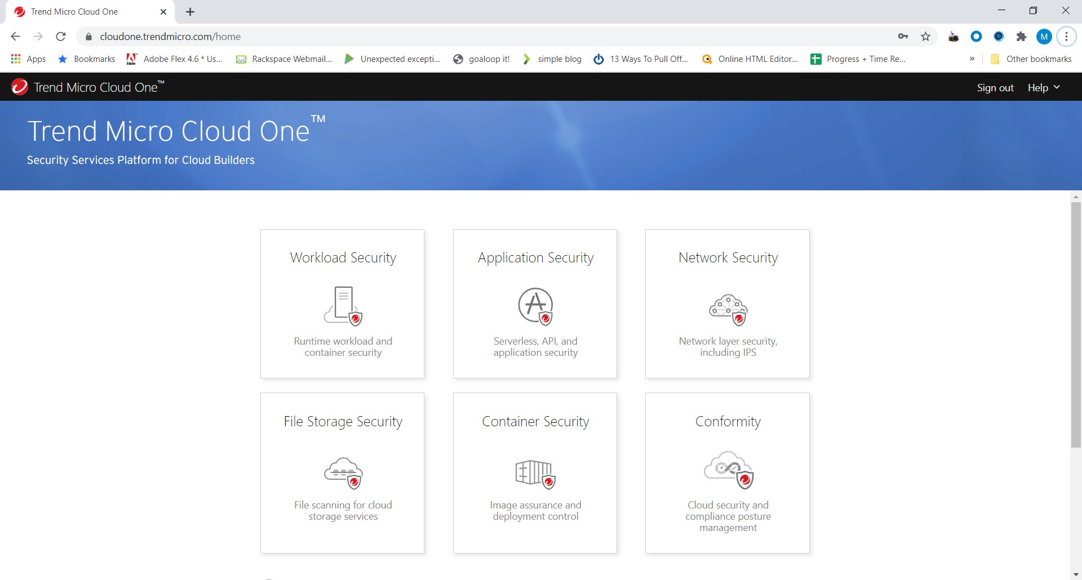The height and width of the screenshot is (580, 1082).
Task: Expand the Help dropdown menu
Action: pos(1044,87)
